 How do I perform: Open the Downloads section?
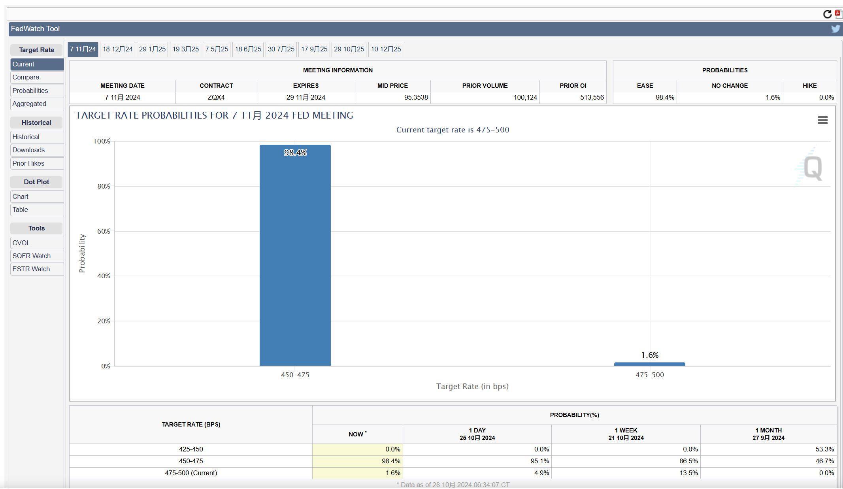pos(28,150)
